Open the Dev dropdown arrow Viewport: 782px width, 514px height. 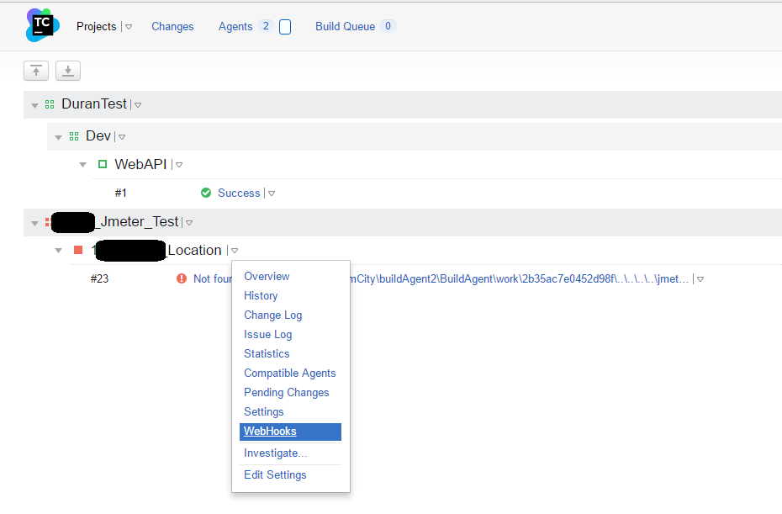[x=122, y=137]
